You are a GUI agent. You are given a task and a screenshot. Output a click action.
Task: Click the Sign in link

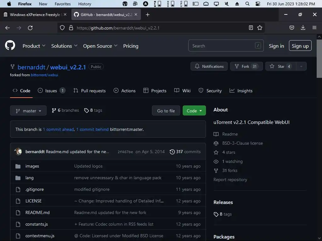(276, 46)
